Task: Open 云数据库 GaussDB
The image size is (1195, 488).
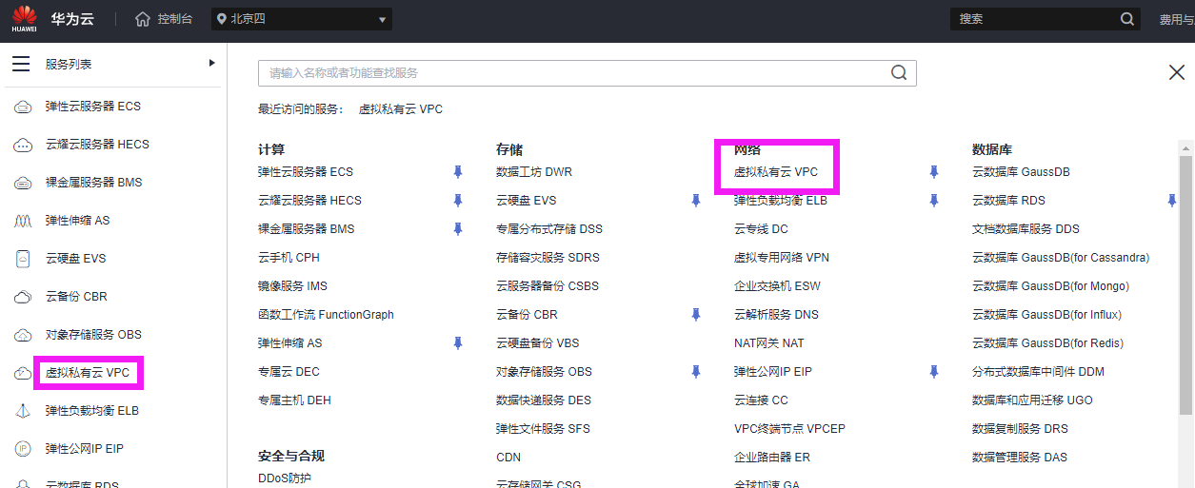Action: [1021, 172]
